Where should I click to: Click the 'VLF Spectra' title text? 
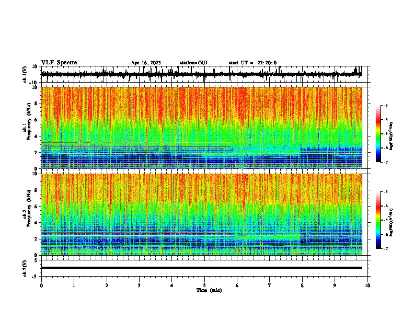pos(59,63)
